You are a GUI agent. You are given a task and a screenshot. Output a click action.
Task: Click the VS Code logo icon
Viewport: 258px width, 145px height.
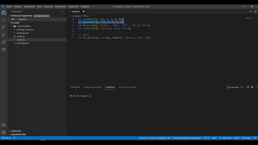point(2,6)
